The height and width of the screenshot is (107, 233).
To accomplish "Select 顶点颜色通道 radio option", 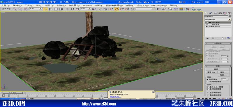I will (x=208, y=82).
